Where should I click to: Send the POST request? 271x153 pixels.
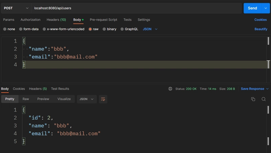coord(252,8)
